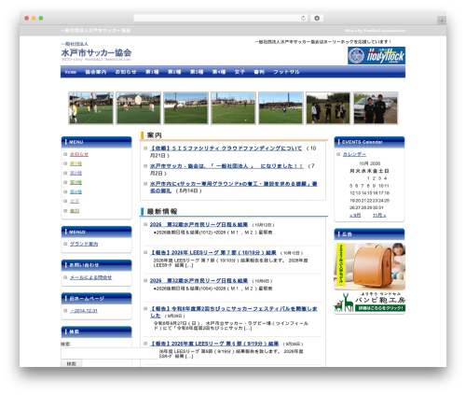Go to next month 11月» in the calendar

click(x=379, y=215)
